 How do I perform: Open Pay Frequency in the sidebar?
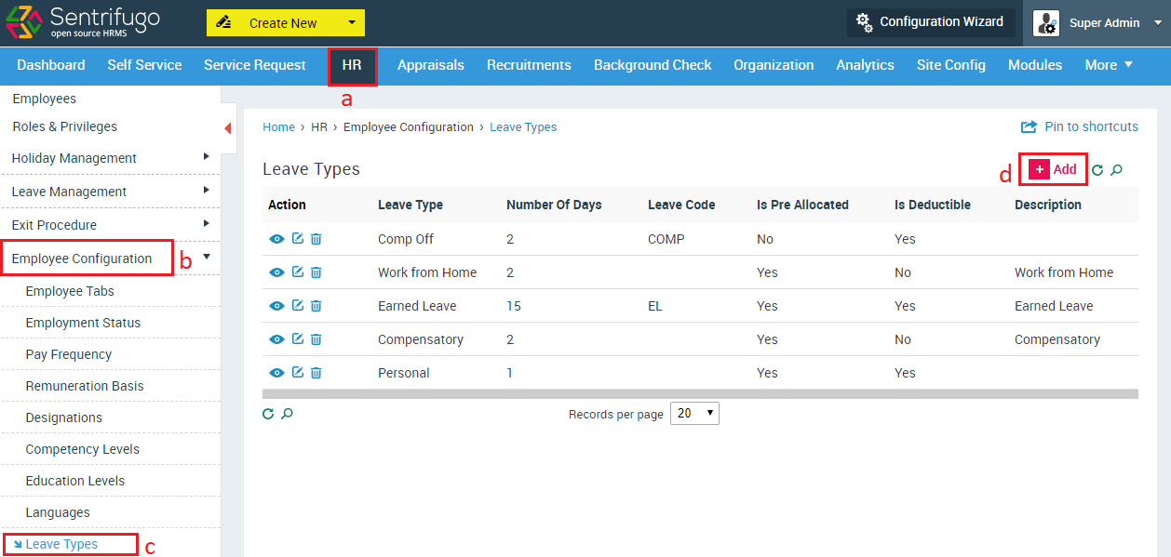coord(69,354)
